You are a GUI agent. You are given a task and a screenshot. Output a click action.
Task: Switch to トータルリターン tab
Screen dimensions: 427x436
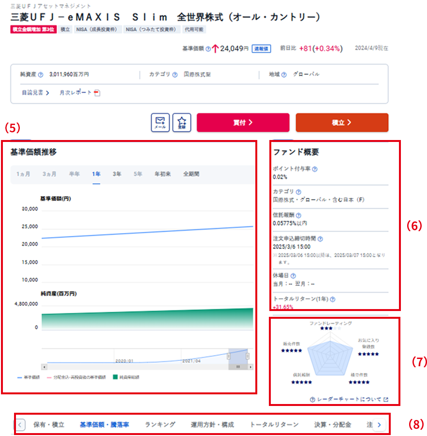coord(274,424)
